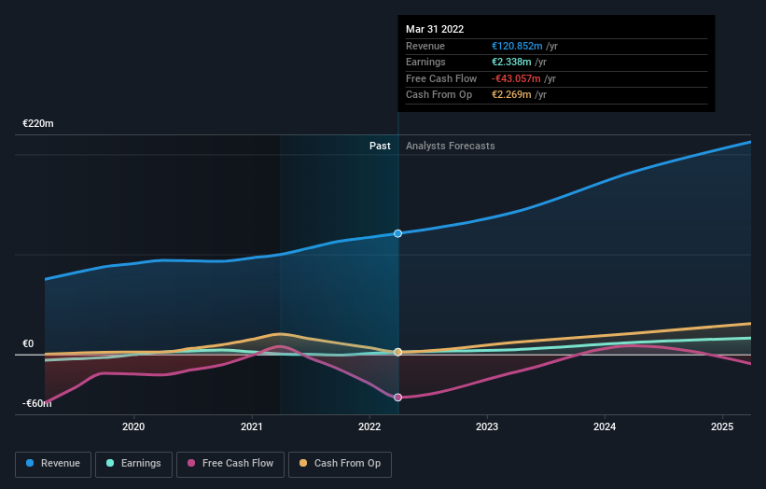
Task: Click the -€43.057m free cash flow value
Action: click(516, 78)
